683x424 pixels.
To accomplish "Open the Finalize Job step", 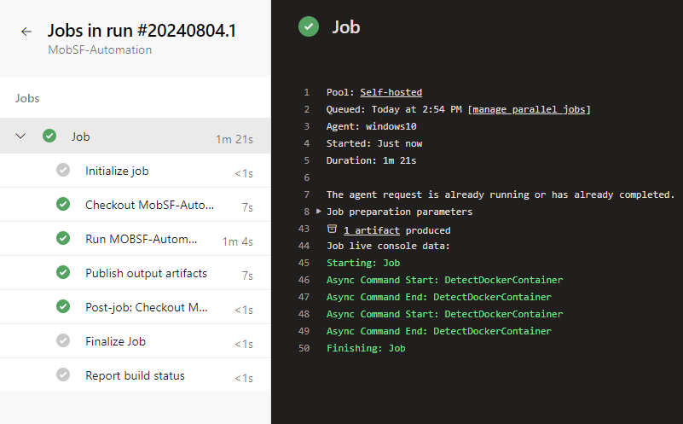I will click(135, 340).
